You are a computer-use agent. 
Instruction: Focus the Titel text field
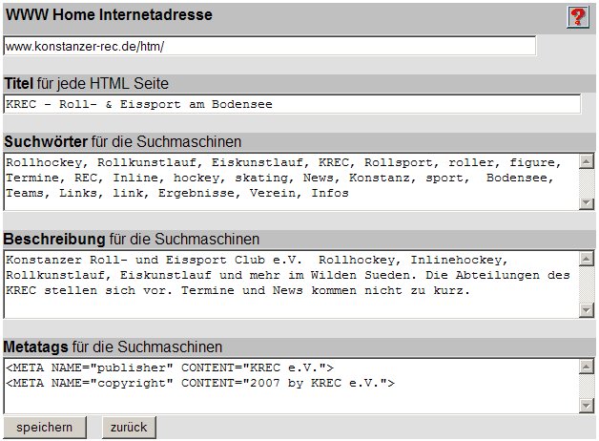pyautogui.click(x=292, y=104)
